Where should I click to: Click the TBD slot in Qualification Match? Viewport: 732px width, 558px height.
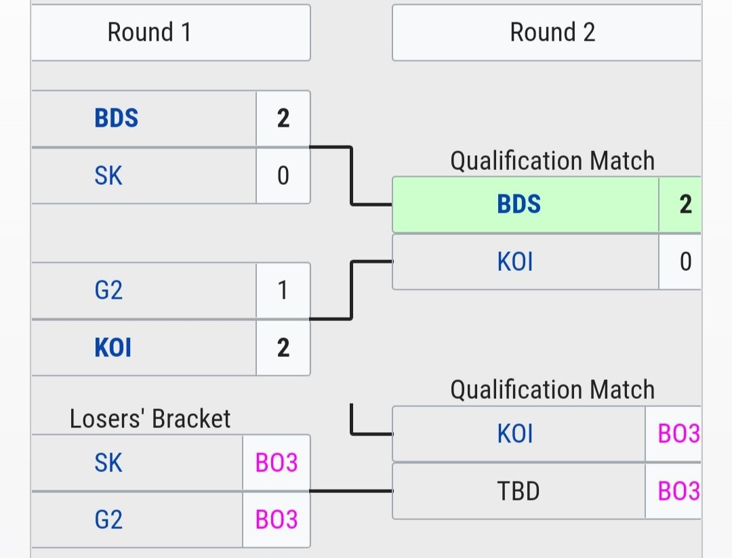click(x=518, y=492)
